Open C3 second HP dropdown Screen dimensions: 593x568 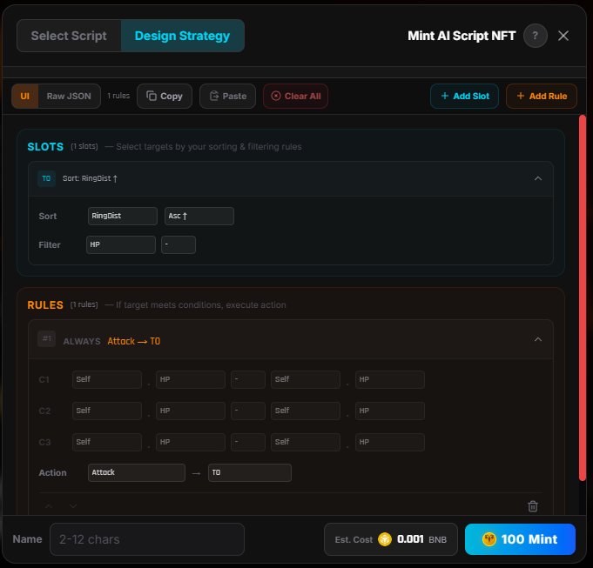click(390, 442)
